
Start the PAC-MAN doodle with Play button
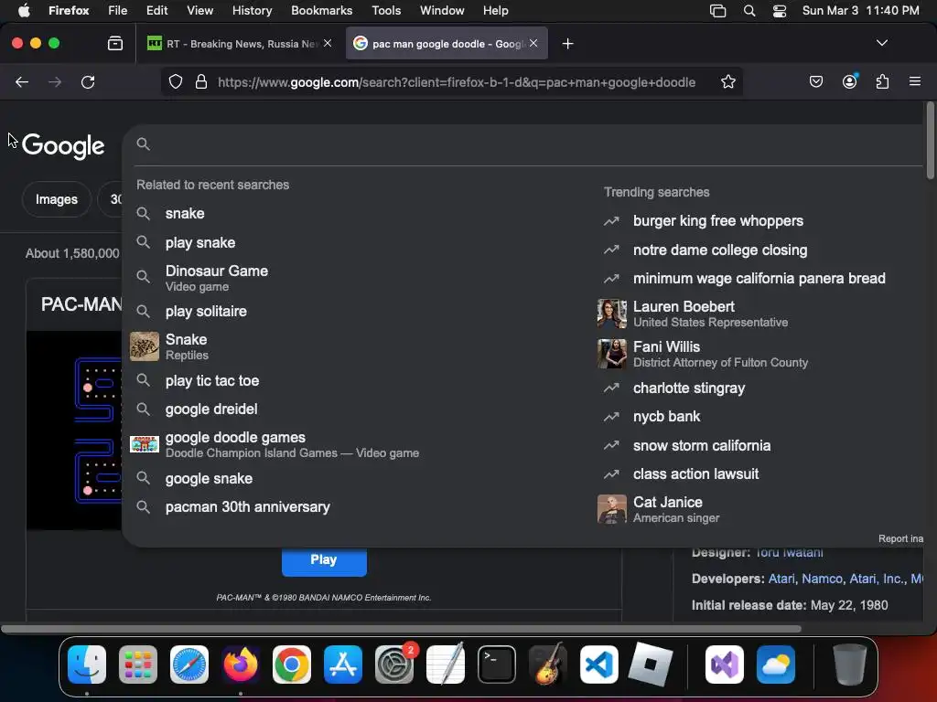click(x=324, y=560)
